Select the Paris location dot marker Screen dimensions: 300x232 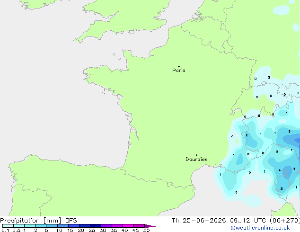point(179,66)
